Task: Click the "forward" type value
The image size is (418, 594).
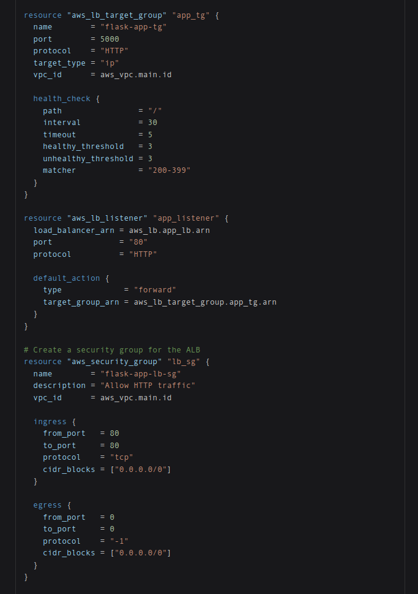Action: pyautogui.click(x=155, y=290)
